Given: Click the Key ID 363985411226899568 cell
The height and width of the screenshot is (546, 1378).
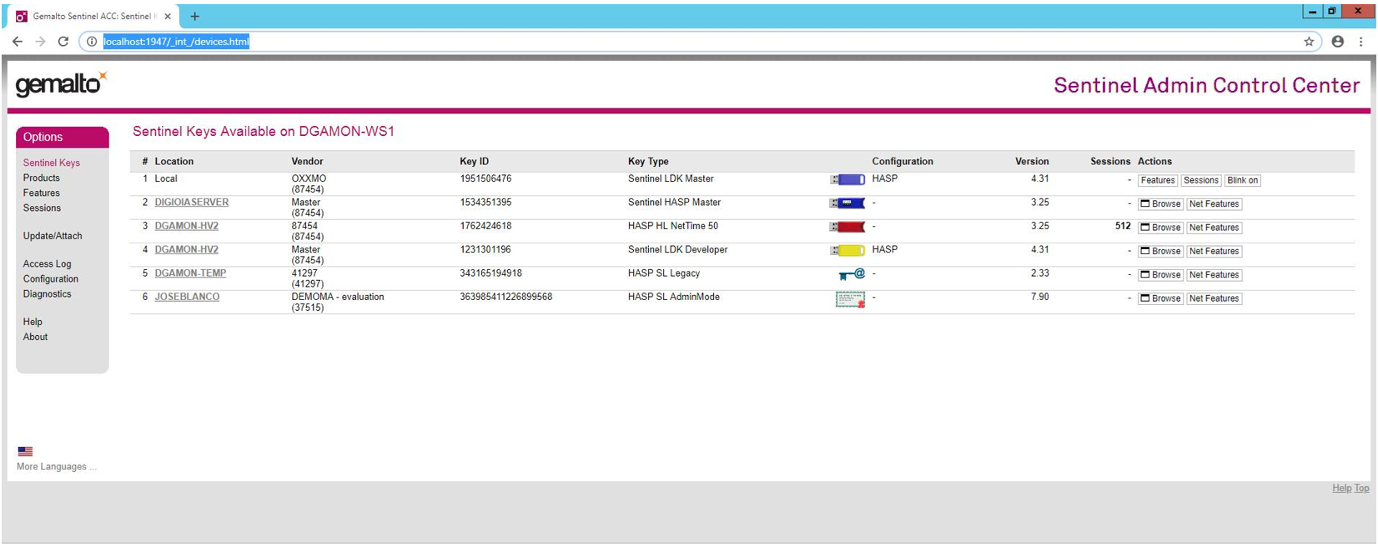Looking at the screenshot, I should (506, 297).
